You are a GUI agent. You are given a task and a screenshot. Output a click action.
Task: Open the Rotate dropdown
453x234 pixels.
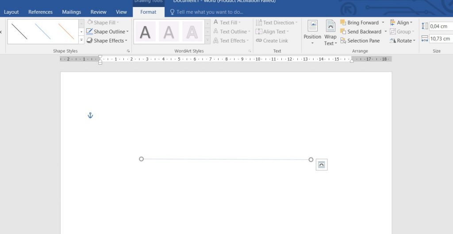pyautogui.click(x=403, y=40)
